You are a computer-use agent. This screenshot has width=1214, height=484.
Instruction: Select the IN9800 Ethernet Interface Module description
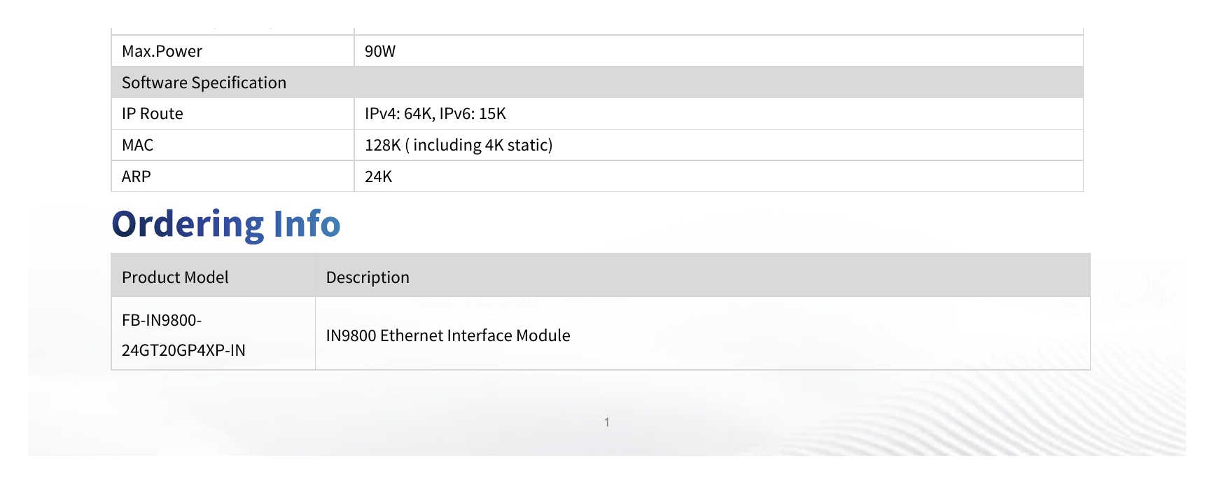pyautogui.click(x=448, y=336)
